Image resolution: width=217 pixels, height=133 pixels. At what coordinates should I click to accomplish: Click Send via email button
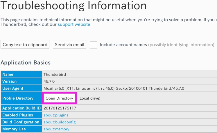[69, 44]
